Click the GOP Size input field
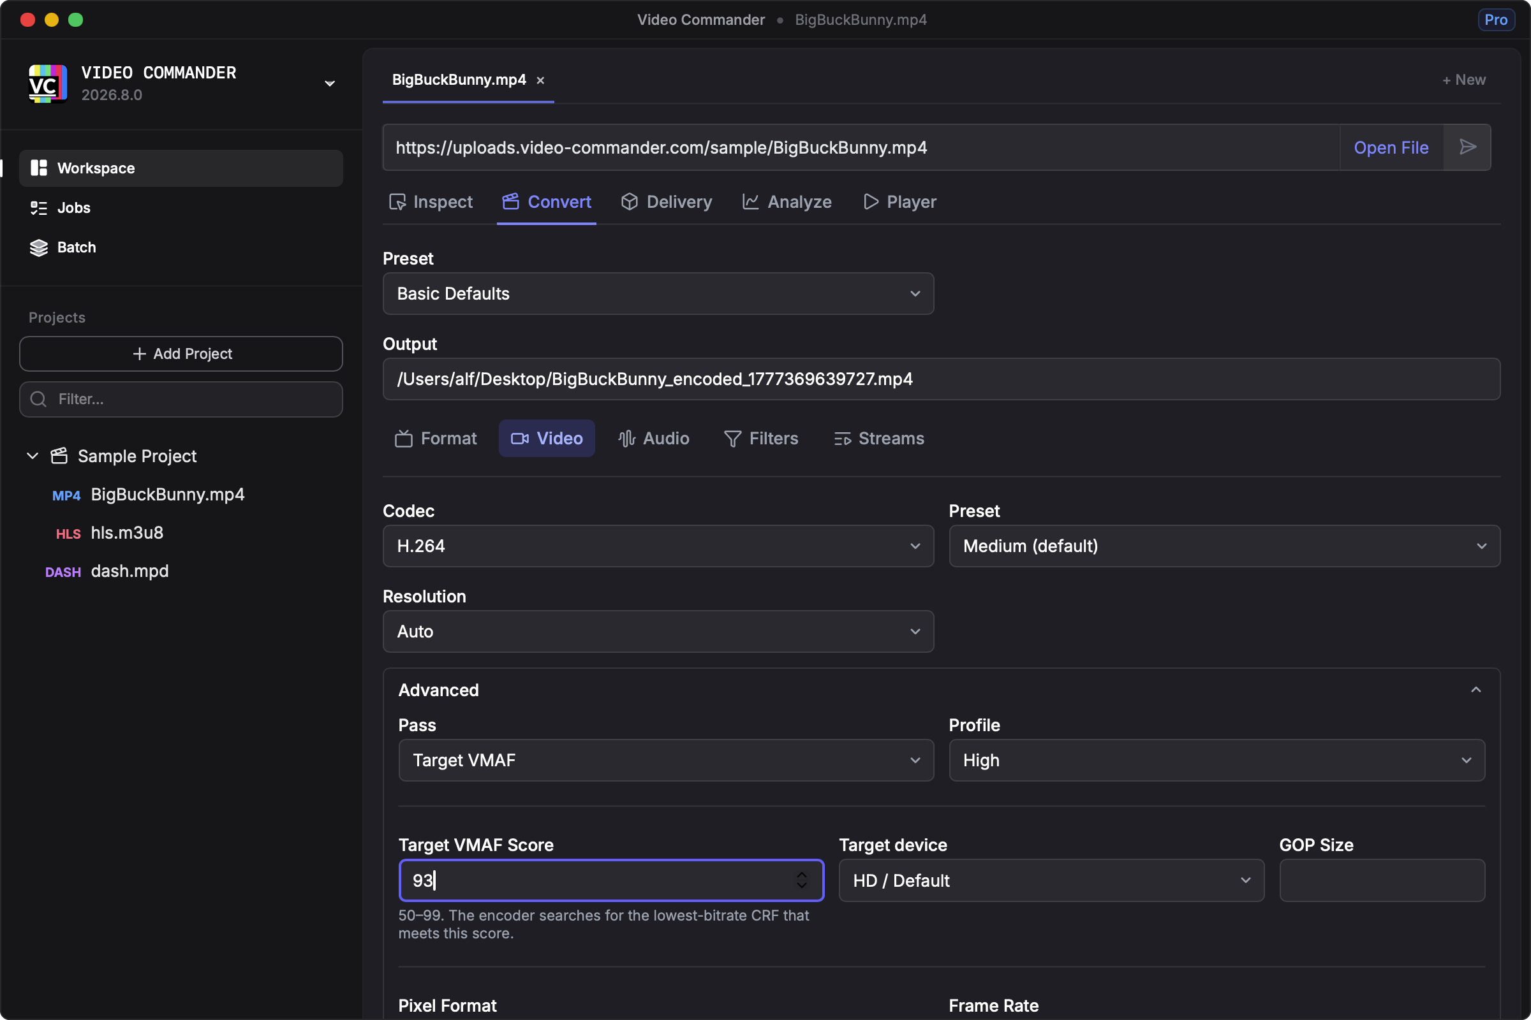The width and height of the screenshot is (1531, 1020). point(1381,880)
